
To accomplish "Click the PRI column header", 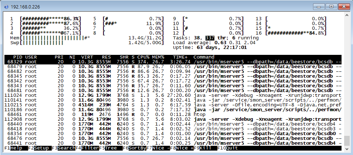I will point(59,57).
